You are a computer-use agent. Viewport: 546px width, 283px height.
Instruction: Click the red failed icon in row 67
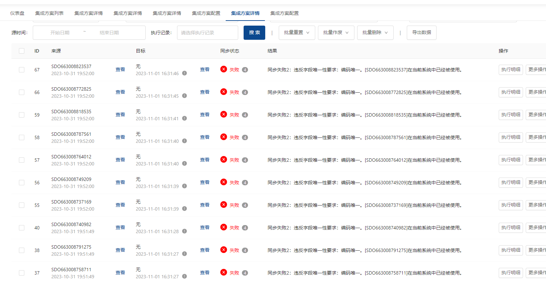[x=223, y=69]
